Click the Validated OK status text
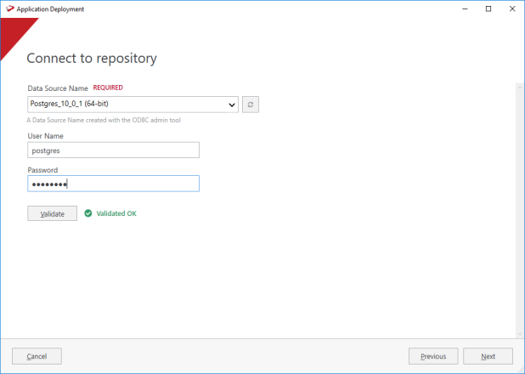The image size is (525, 374). [x=116, y=213]
